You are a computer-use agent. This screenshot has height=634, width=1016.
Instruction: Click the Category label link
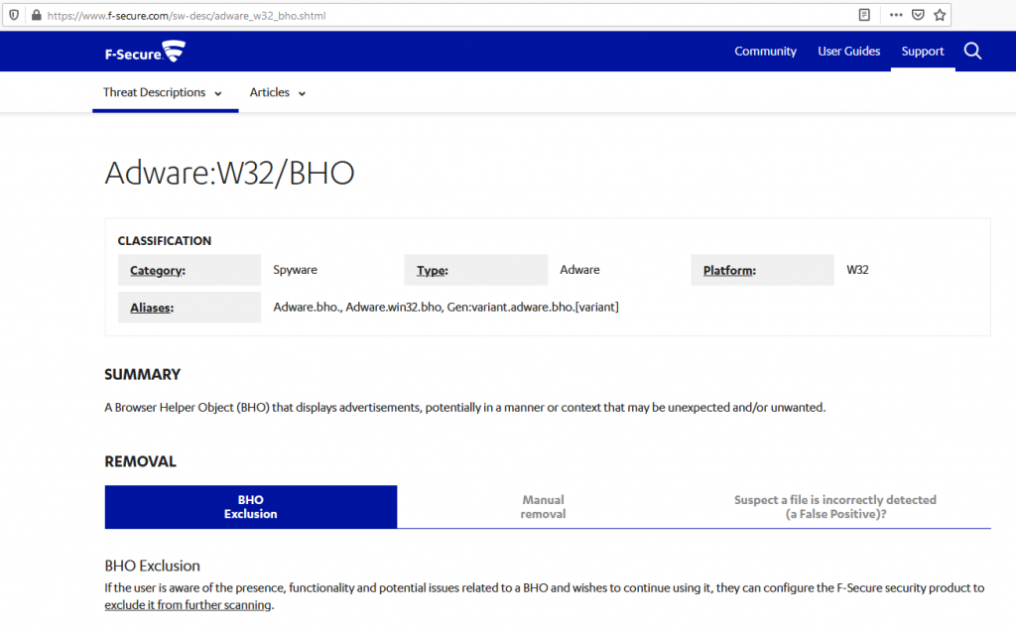(x=158, y=270)
